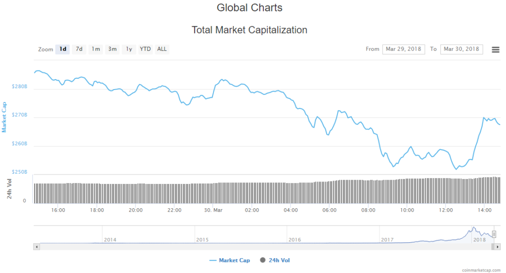Choose the YTD zoom option
This screenshot has height=273, width=506.
point(145,49)
